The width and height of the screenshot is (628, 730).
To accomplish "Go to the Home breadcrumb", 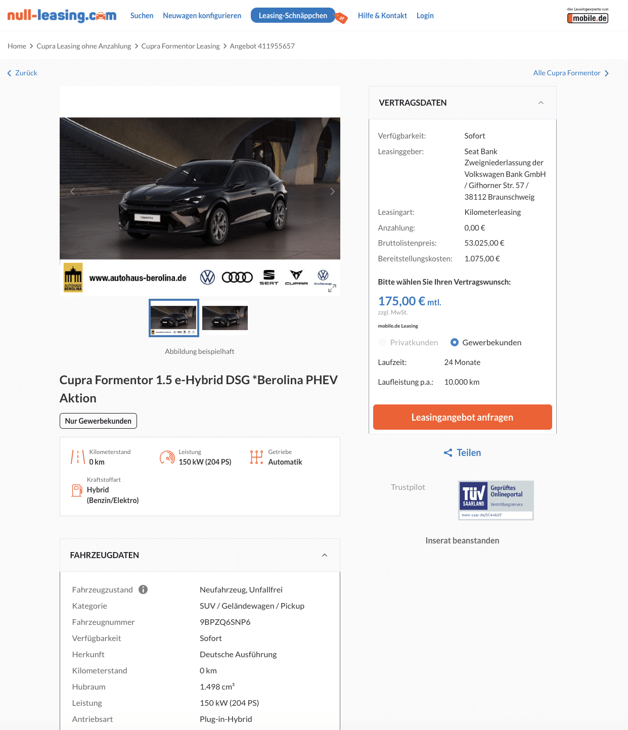I will pyautogui.click(x=17, y=46).
